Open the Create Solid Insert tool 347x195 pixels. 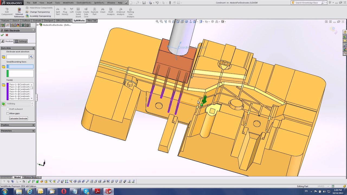pos(78,12)
